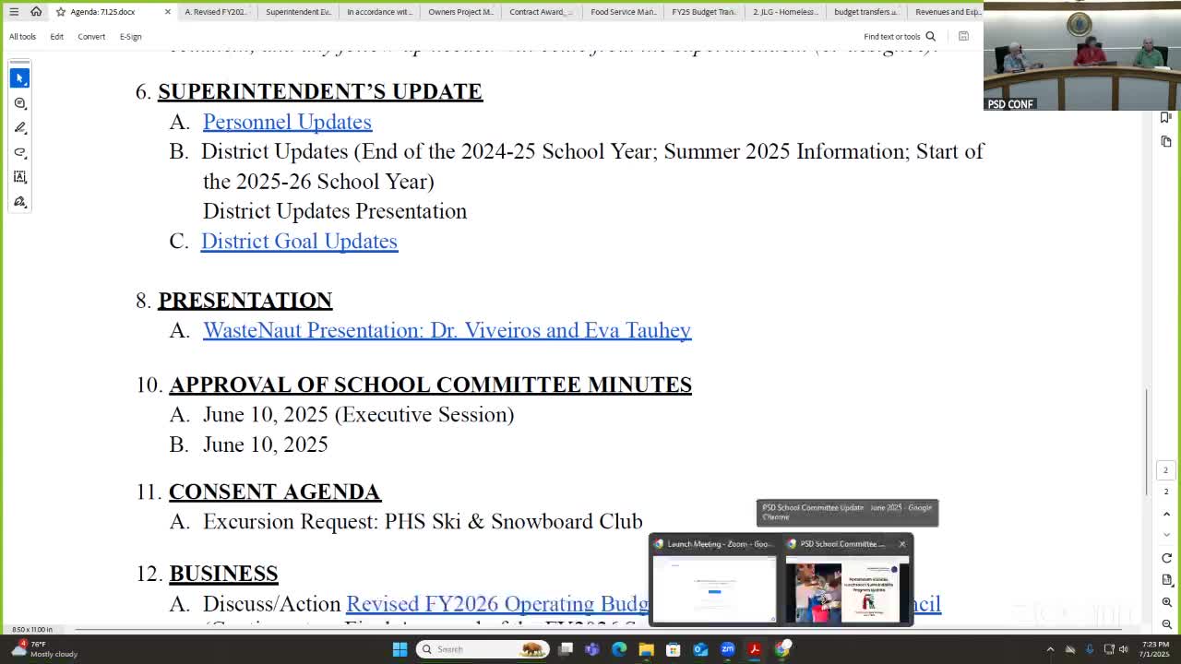Switch to the 'FY25 Budget Tran...' tab
This screenshot has width=1181, height=664.
pos(704,12)
